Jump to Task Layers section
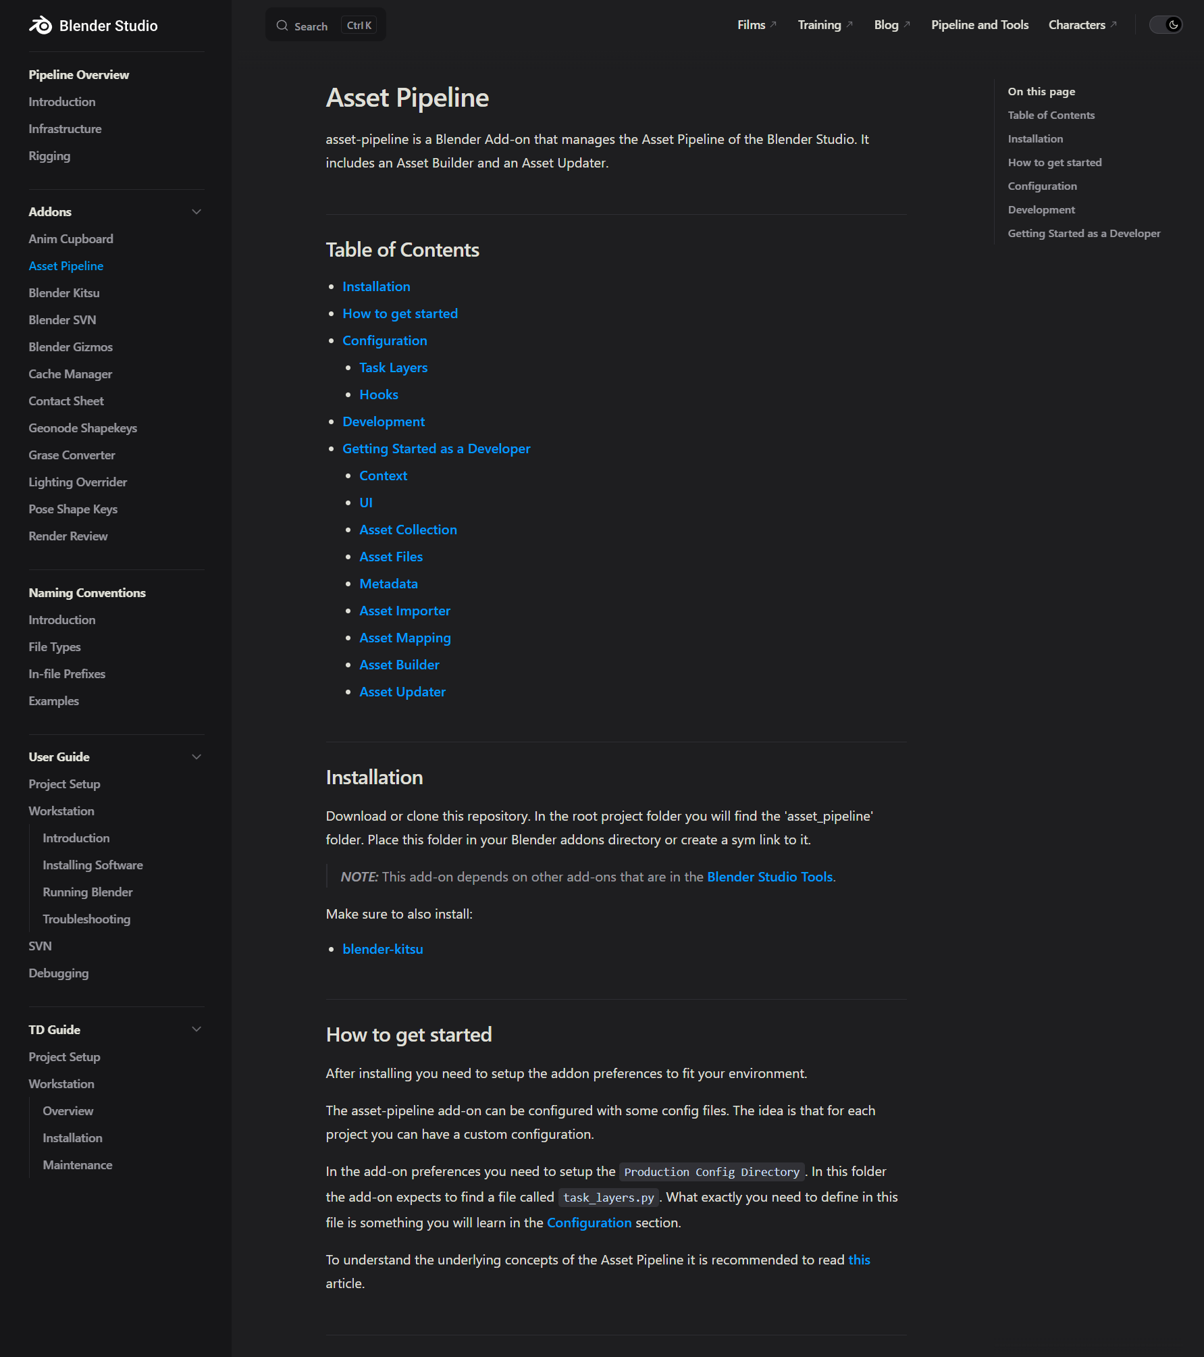The width and height of the screenshot is (1204, 1357). tap(393, 367)
